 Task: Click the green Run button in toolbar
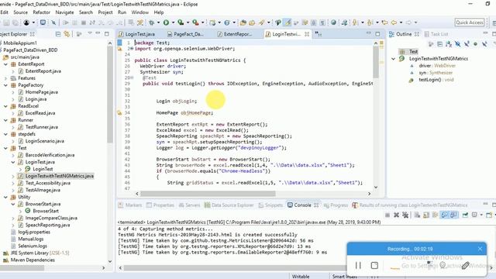point(166,22)
